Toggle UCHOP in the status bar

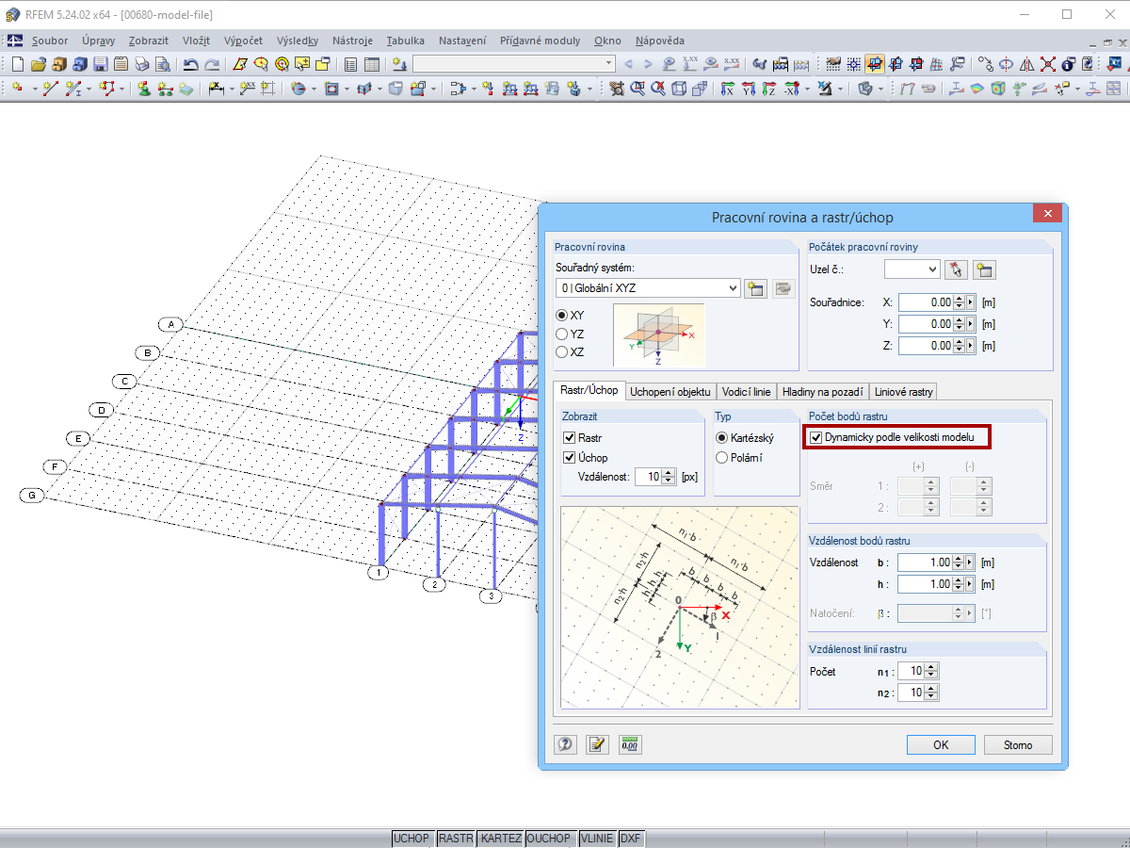[412, 839]
